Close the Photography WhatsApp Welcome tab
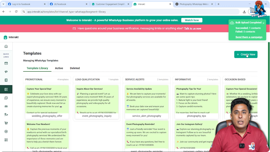The image size is (270, 152). click(212, 4)
